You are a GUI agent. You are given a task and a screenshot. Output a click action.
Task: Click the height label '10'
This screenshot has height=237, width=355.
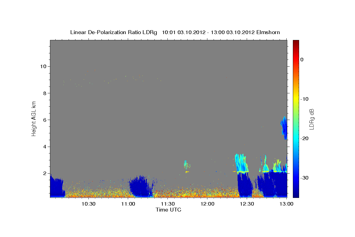click(44, 66)
